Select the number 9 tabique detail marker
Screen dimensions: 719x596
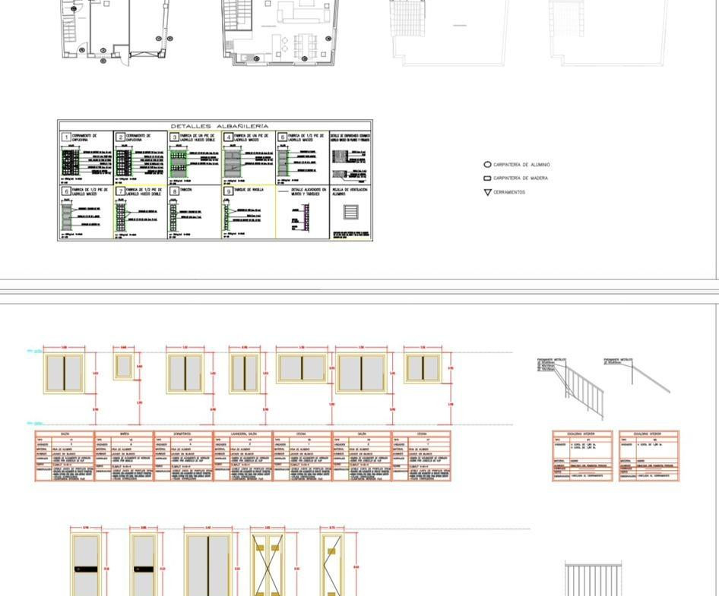[228, 191]
